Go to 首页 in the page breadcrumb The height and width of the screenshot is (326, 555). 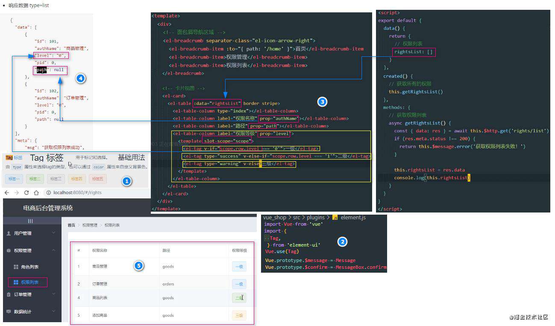(x=71, y=225)
